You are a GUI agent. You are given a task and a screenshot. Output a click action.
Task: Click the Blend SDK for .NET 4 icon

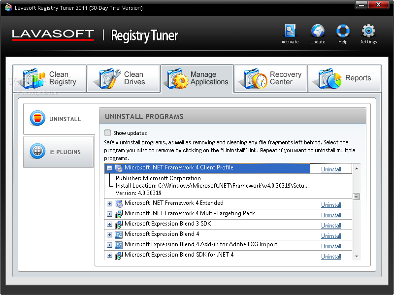[119, 255]
